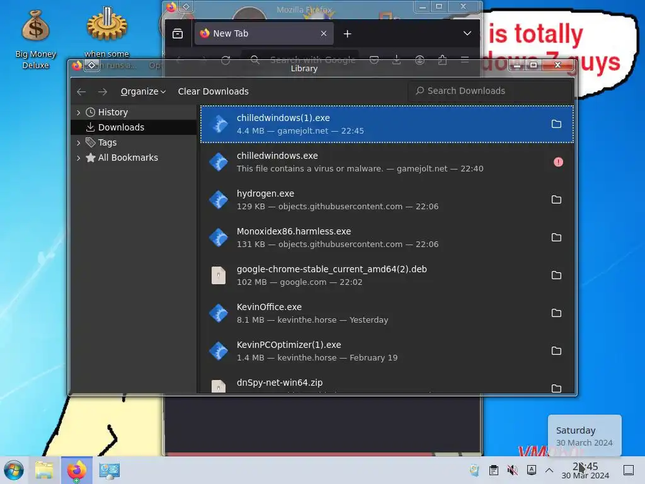Open the Organize dropdown menu
Viewport: 645px width, 484px height.
tap(143, 91)
